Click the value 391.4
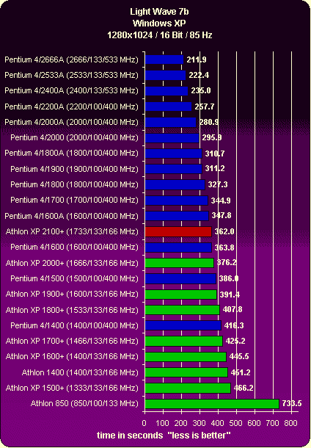 pos(230,295)
